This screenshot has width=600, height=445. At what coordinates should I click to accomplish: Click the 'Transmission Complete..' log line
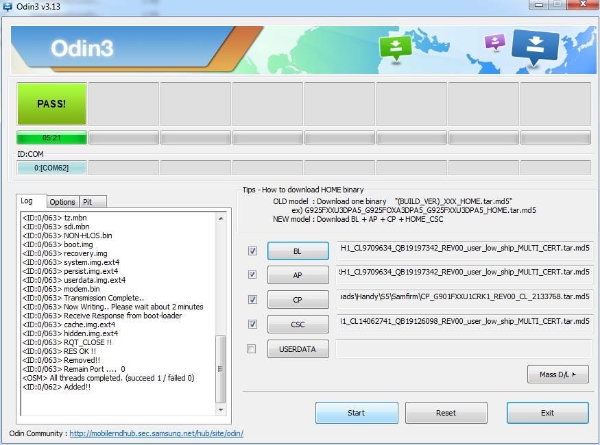(x=83, y=298)
